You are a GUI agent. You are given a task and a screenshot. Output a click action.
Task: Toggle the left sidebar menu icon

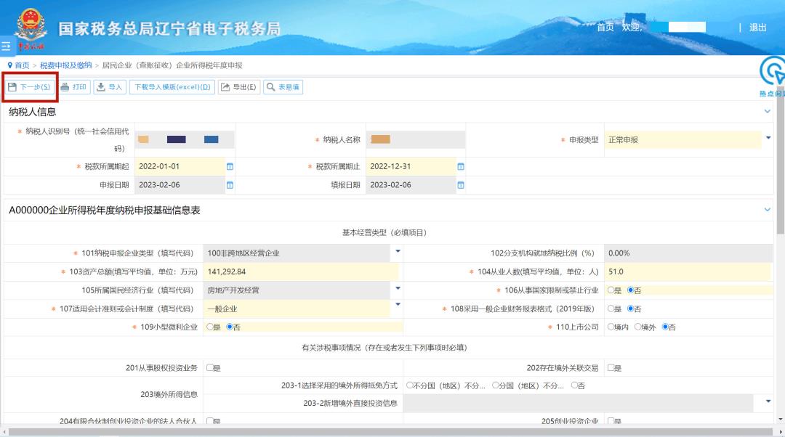pos(6,46)
